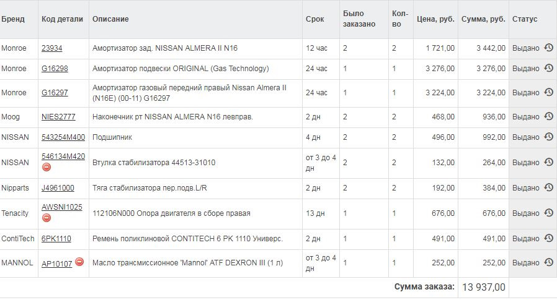
Task: Open part code link G16297
Action: click(x=55, y=93)
